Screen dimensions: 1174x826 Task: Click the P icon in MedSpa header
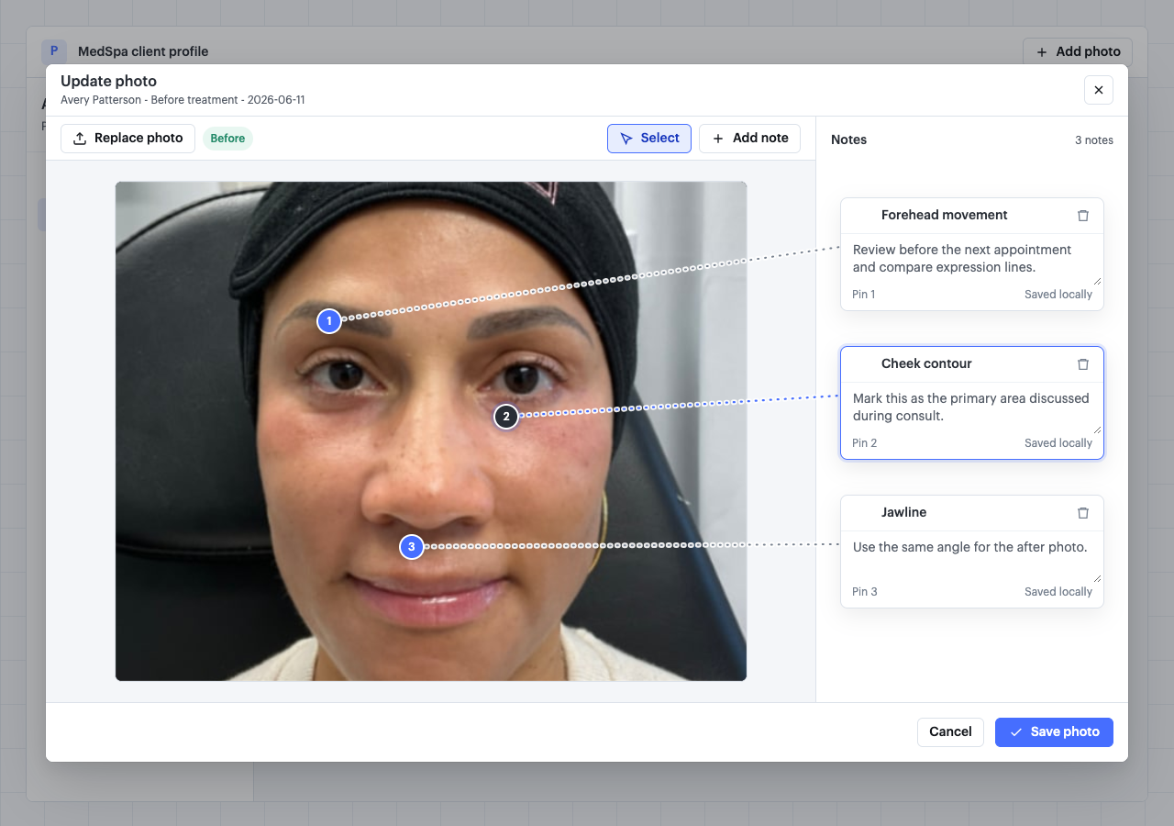[54, 52]
